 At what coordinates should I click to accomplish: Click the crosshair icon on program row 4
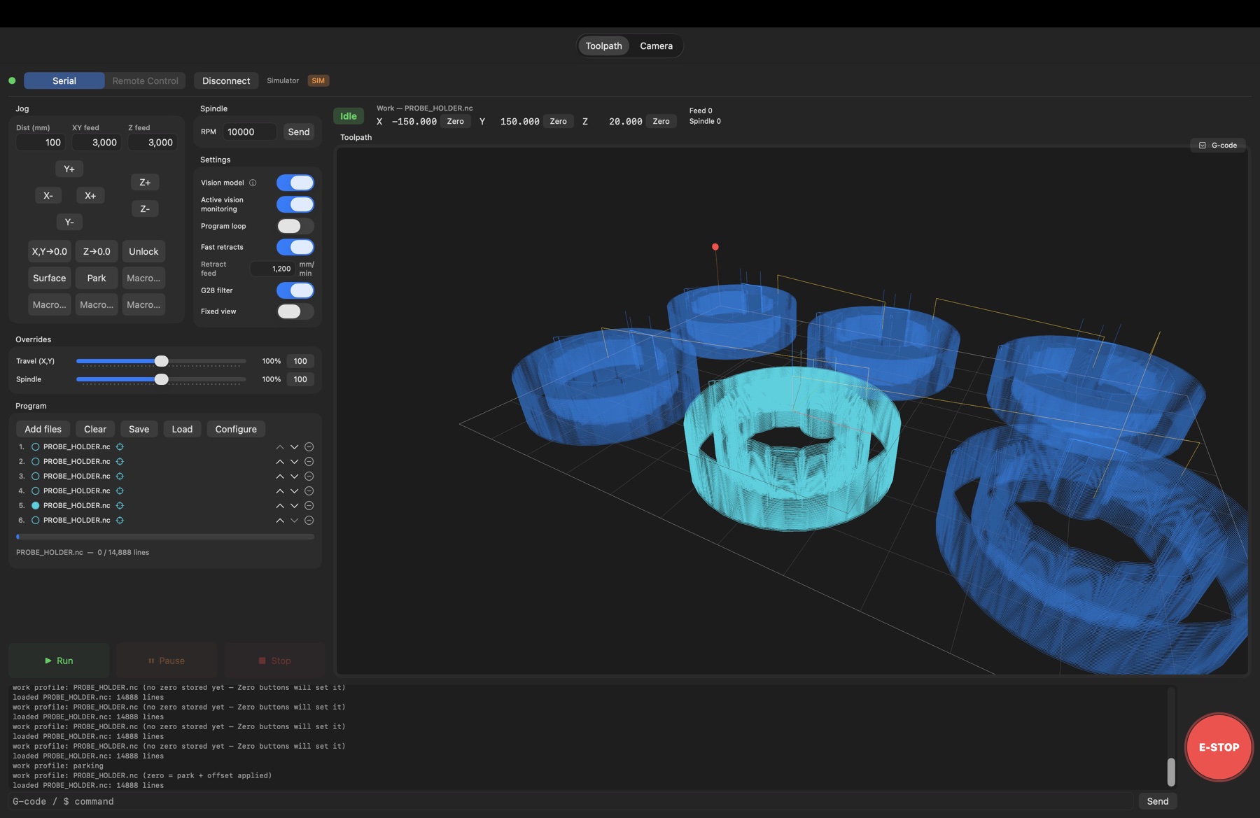coord(120,491)
